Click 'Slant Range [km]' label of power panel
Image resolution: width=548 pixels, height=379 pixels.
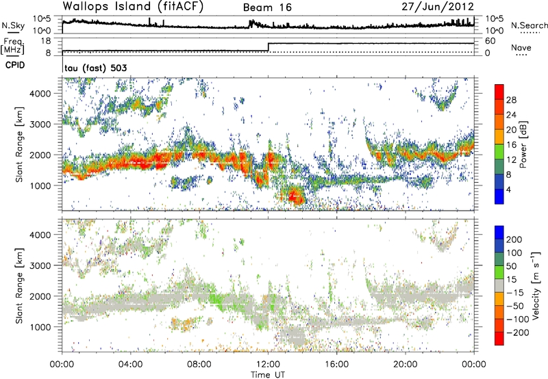[19, 144]
